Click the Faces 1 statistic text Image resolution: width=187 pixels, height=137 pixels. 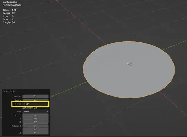pyautogui.click(x=8, y=19)
